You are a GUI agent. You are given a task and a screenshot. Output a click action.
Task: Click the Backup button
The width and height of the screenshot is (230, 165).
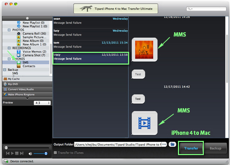pyautogui.click(x=215, y=148)
